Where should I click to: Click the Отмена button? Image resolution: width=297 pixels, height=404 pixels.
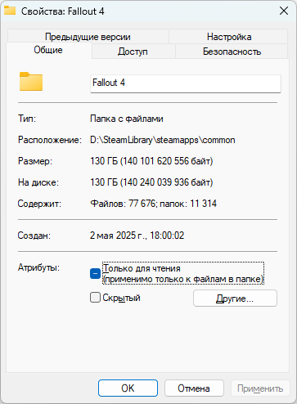[194, 388]
